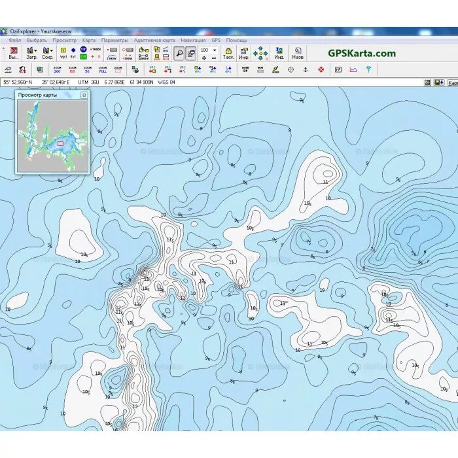The width and height of the screenshot is (458, 458).
Task: Click the show track profile icon
Action: pos(112,58)
